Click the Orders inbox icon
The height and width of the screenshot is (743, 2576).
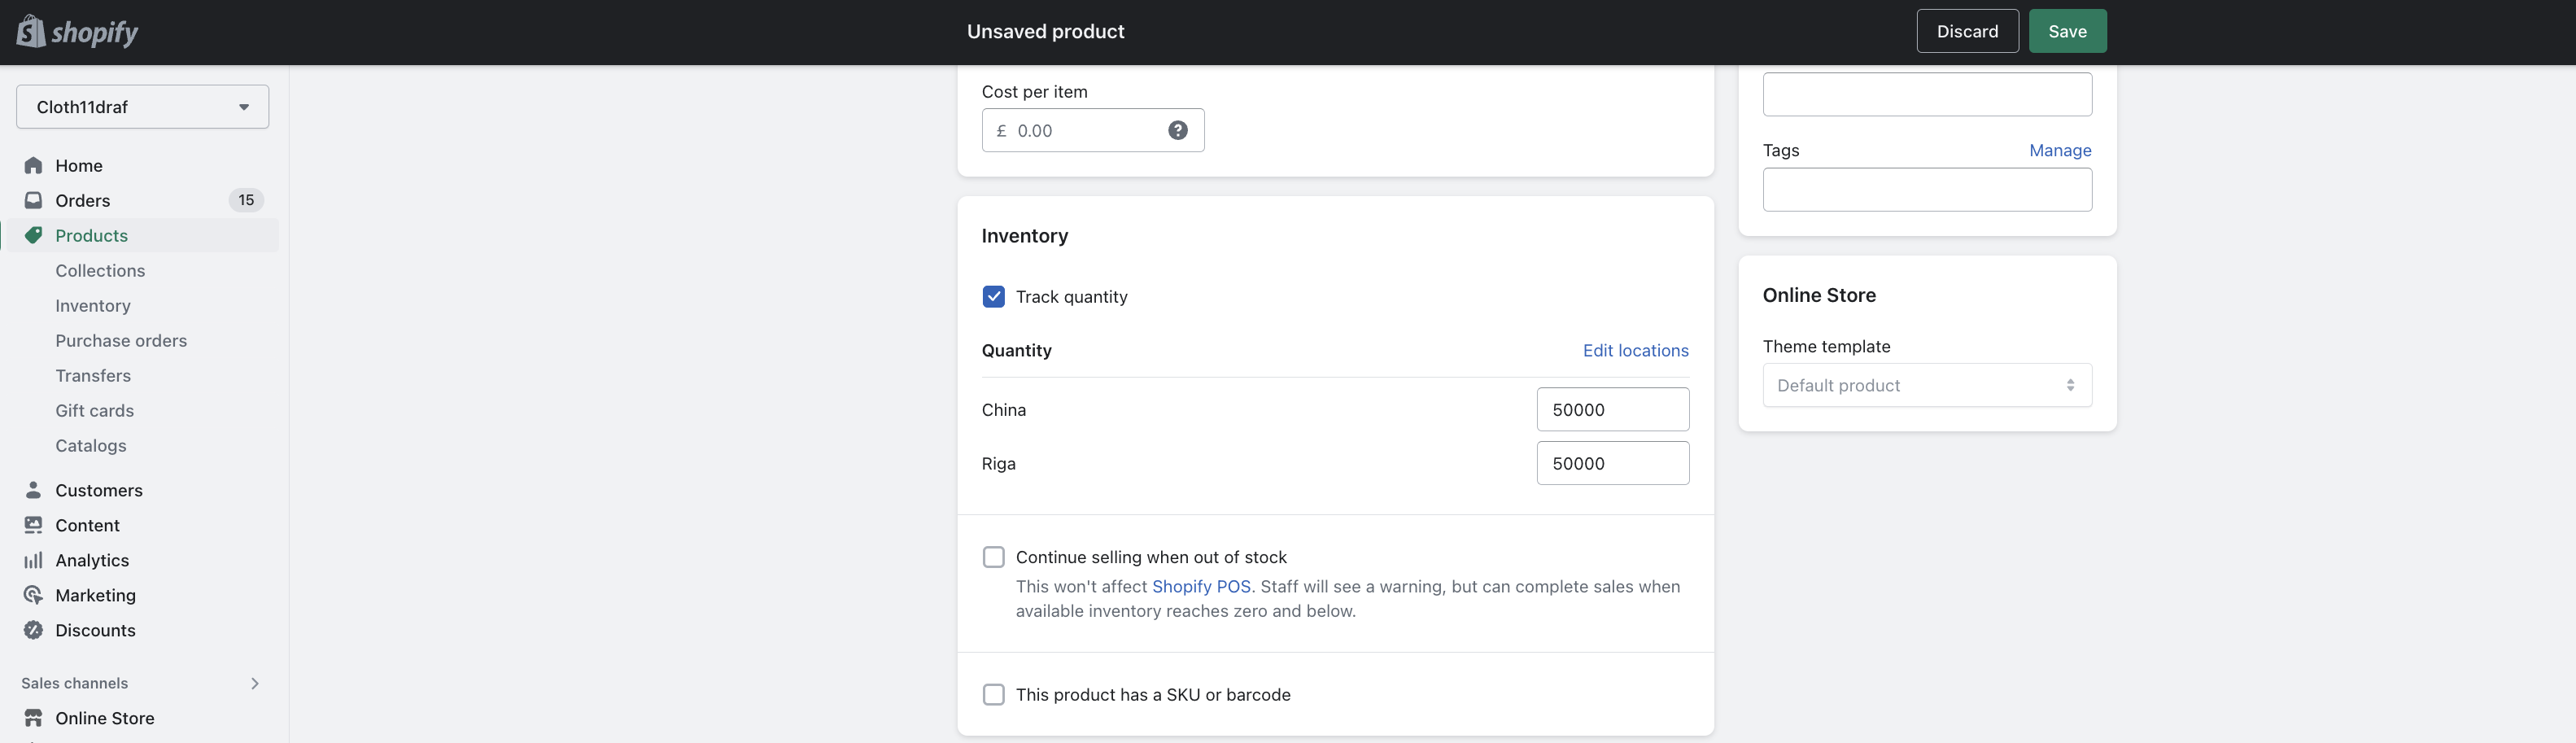point(33,200)
